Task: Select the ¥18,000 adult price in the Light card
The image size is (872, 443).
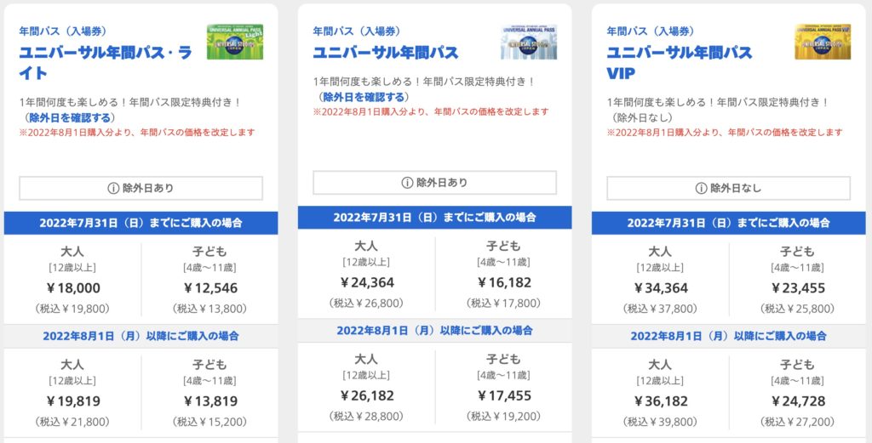Action: 72,288
